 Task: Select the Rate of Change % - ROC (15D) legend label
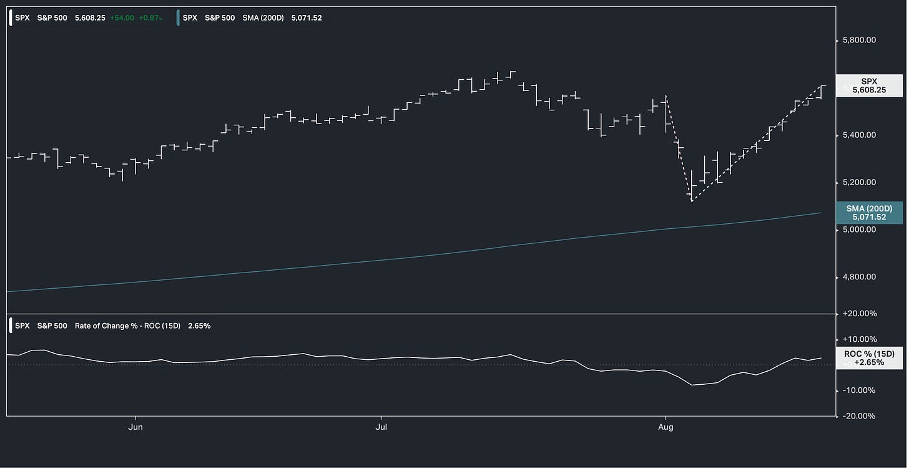[127, 326]
